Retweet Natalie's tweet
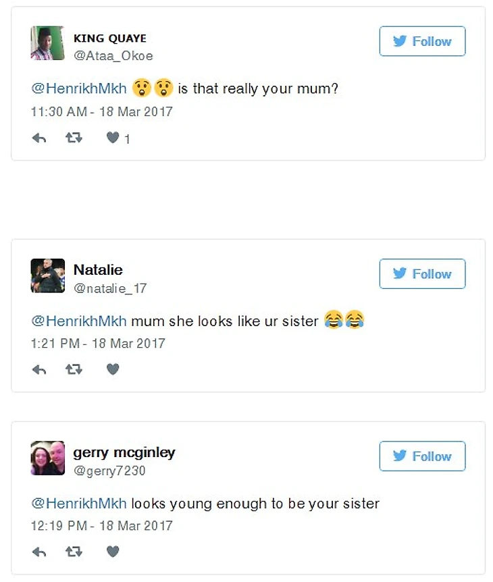Image resolution: width=493 pixels, height=582 pixels. [x=74, y=369]
